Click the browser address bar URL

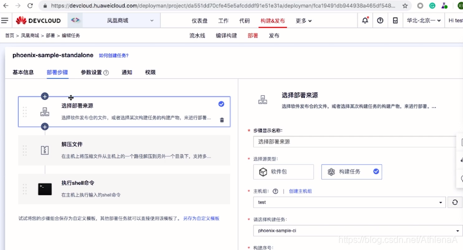click(223, 6)
